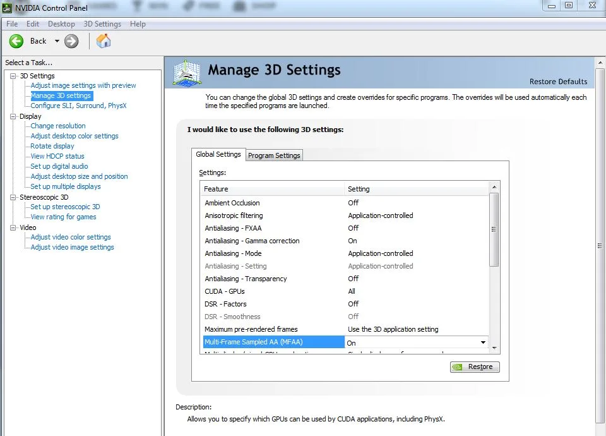
Task: Open Set up multiple displays
Action: pos(65,186)
